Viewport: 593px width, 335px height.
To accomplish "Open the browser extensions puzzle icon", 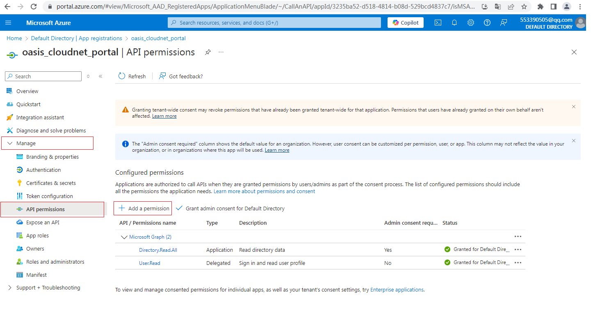I will [x=541, y=7].
